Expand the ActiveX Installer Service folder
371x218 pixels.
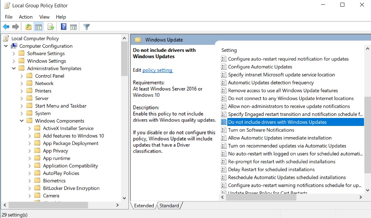pos(29,128)
